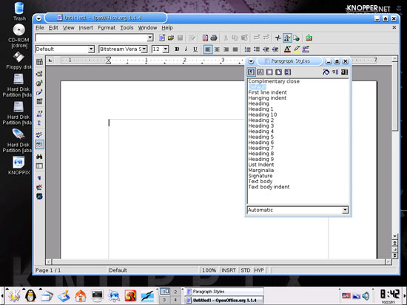Toggle HYP hyperlink mode in status bar

point(259,270)
